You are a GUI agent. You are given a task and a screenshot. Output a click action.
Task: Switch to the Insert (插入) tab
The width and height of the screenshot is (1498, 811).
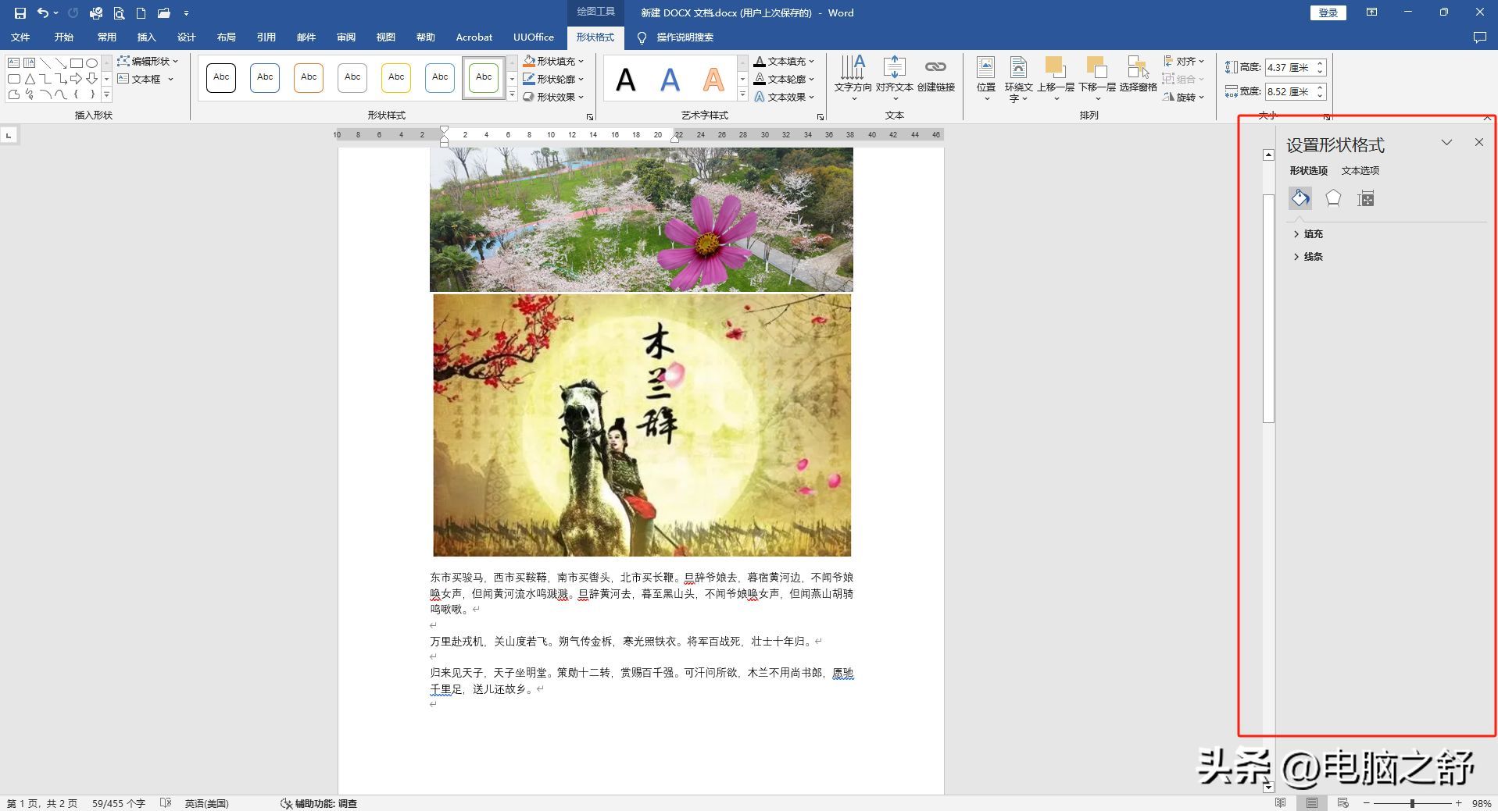click(x=146, y=37)
